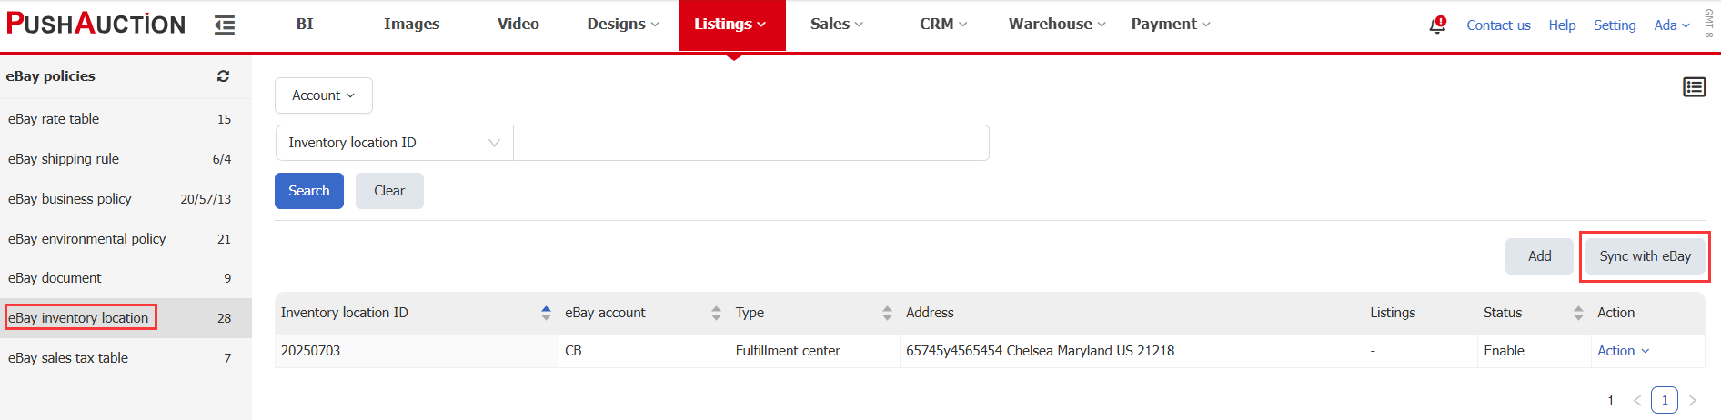Click the Contact us link
Image resolution: width=1721 pixels, height=420 pixels.
point(1498,25)
